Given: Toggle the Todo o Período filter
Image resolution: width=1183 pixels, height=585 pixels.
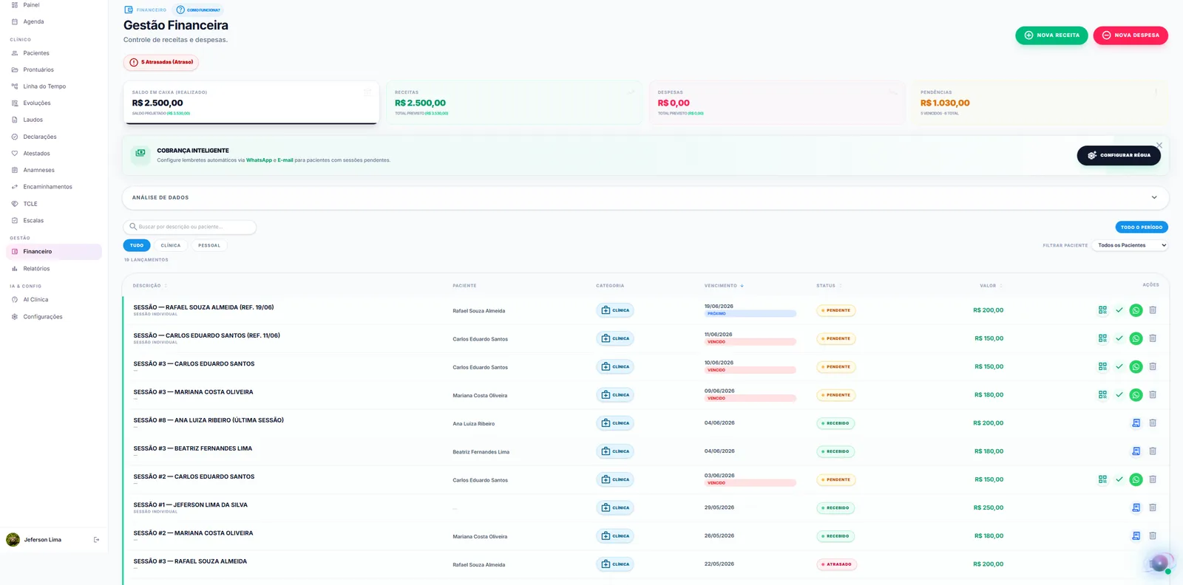Looking at the screenshot, I should pyautogui.click(x=1142, y=227).
